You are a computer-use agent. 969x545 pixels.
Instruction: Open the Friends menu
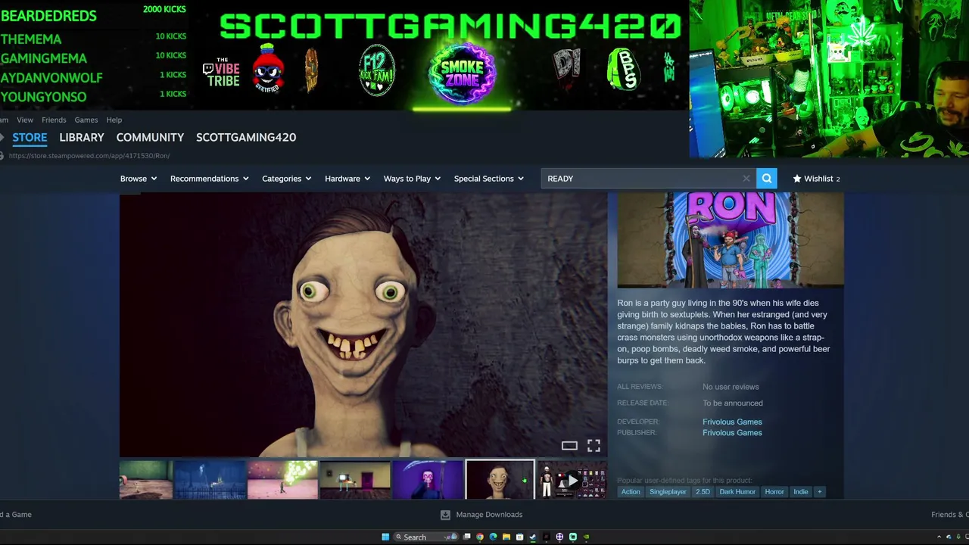tap(54, 120)
